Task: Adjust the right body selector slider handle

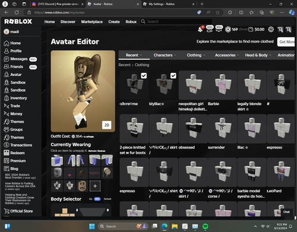Action: 108,210
